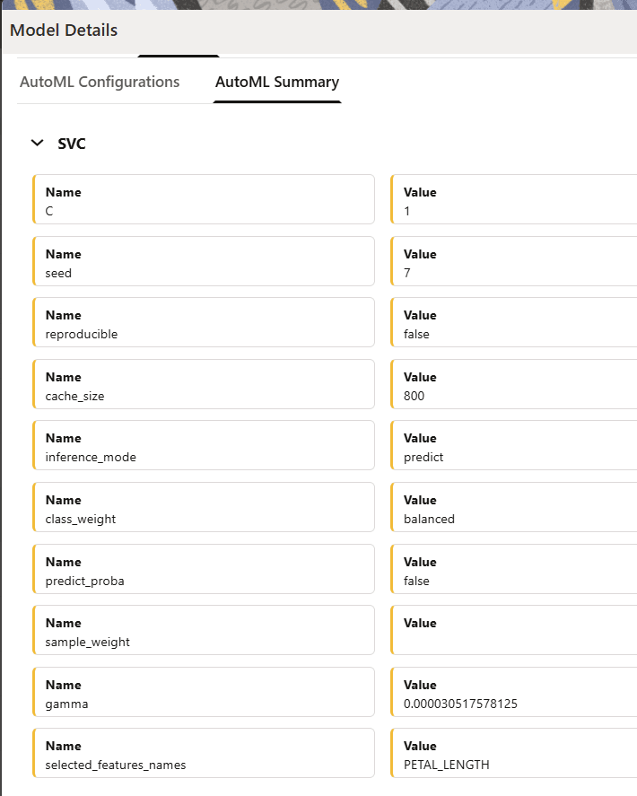Switch to the AutoML Configurations tab
Screen dimensions: 637x796
point(100,82)
